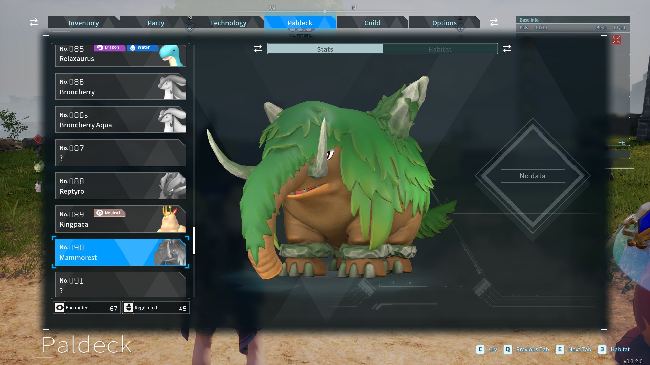
Task: Click the Kingpaca portrait thumbnail
Action: coord(171,219)
